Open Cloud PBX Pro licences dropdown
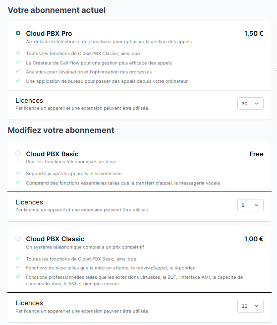The image size is (277, 325). point(250,103)
